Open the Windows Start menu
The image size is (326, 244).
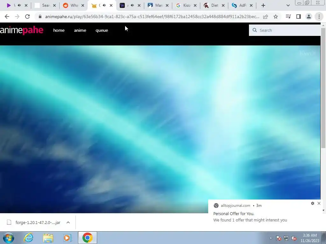pos(9,238)
